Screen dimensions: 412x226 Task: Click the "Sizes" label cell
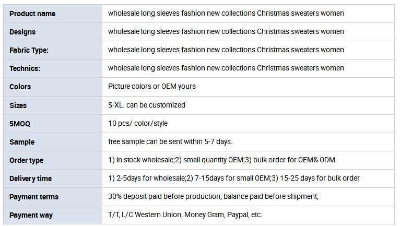pyautogui.click(x=18, y=105)
